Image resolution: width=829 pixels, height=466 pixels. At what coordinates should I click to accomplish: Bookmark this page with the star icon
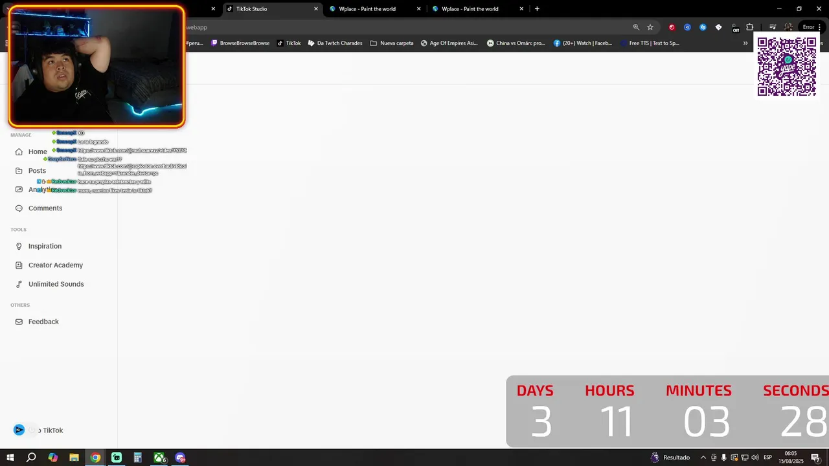pos(650,27)
